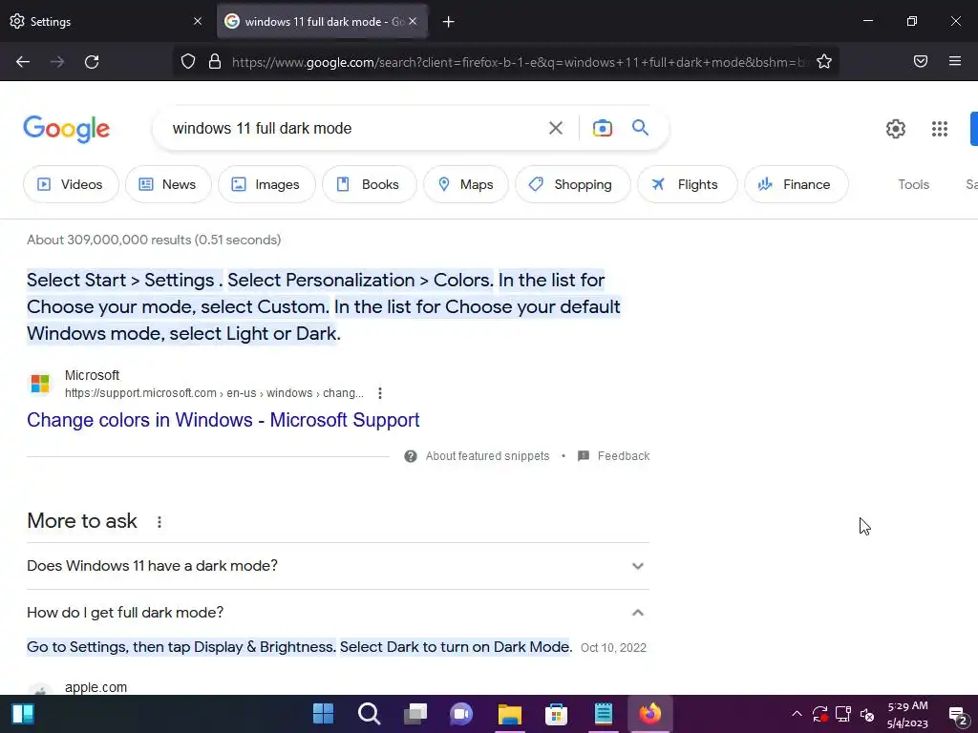
Task: Click Windows Update refresh tray icon
Action: (x=819, y=714)
